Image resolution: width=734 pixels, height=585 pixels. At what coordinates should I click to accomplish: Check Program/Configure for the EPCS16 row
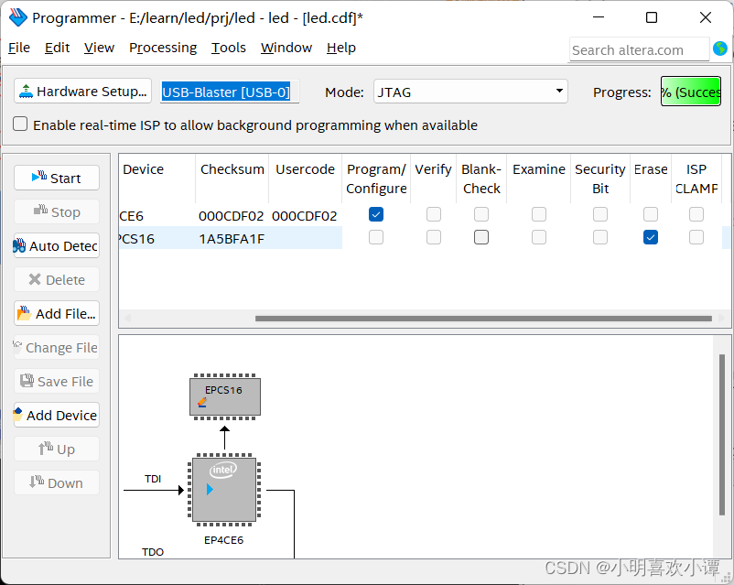pos(376,237)
